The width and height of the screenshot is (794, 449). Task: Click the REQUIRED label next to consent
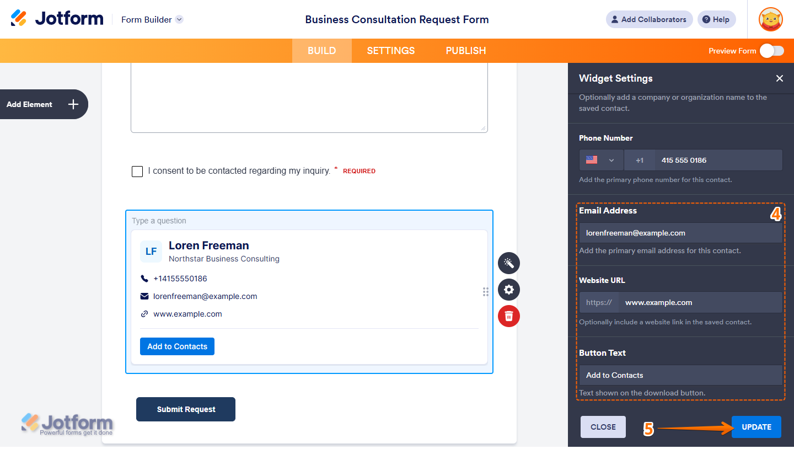pos(359,171)
